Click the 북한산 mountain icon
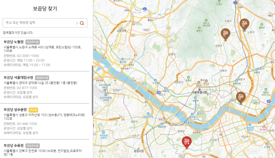The image size is (275, 158). (x=199, y=28)
